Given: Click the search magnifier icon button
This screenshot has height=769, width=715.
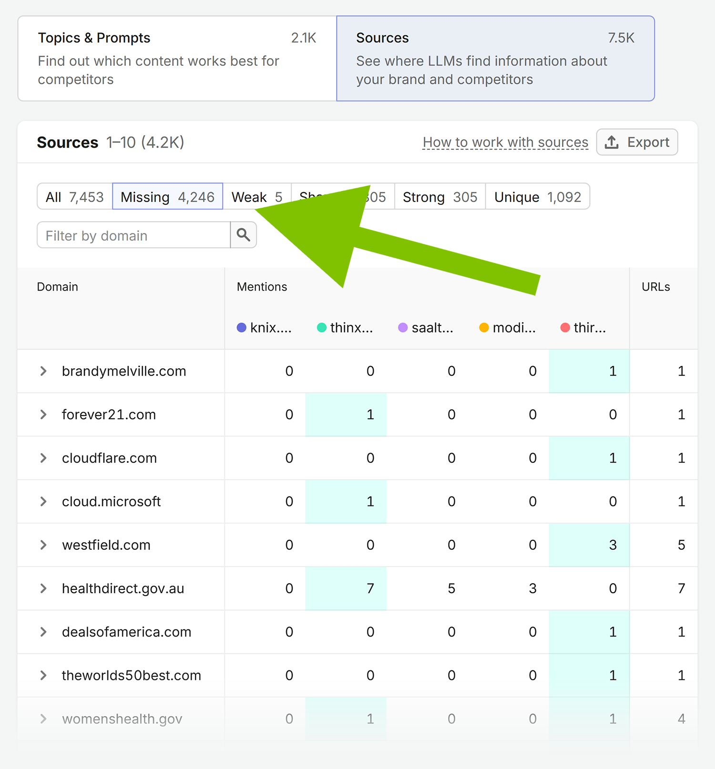Looking at the screenshot, I should point(244,235).
